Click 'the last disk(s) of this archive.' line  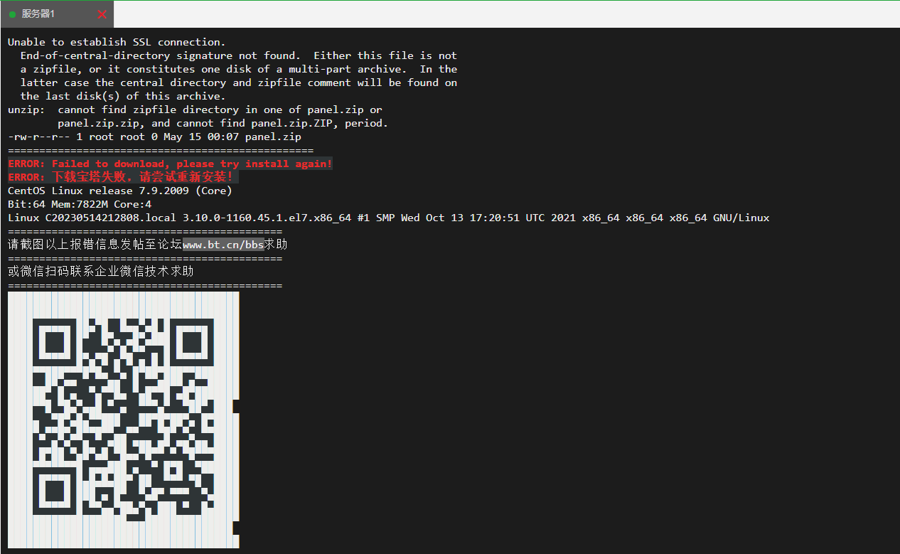click(123, 96)
